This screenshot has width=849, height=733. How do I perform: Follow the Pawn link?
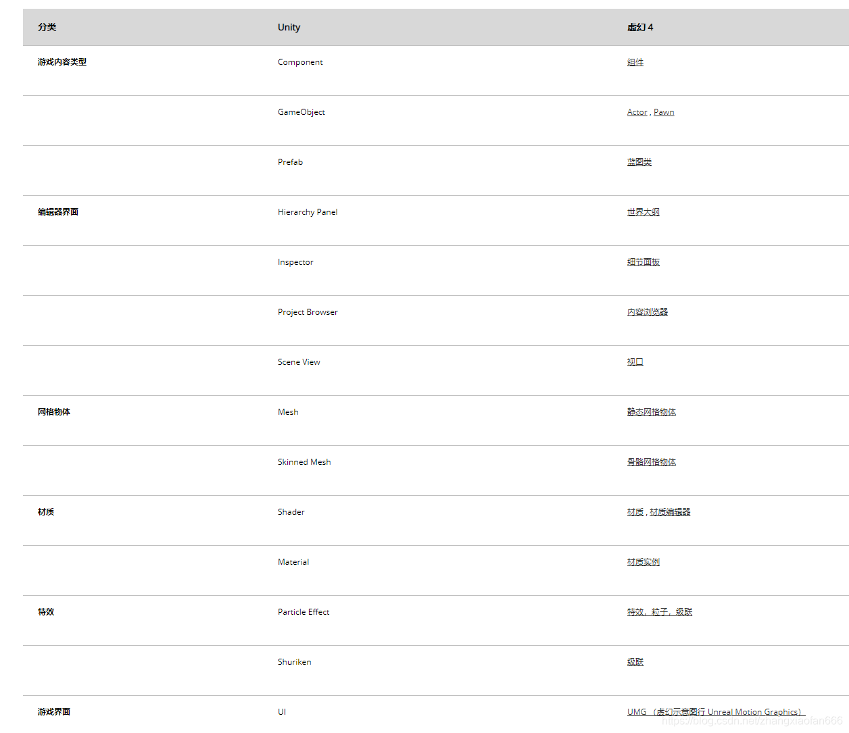tap(664, 112)
